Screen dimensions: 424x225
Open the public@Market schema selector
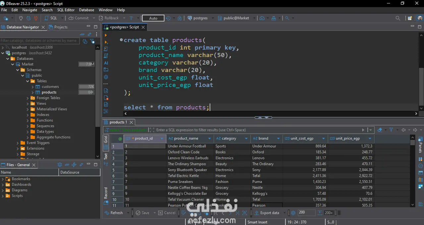(234, 18)
